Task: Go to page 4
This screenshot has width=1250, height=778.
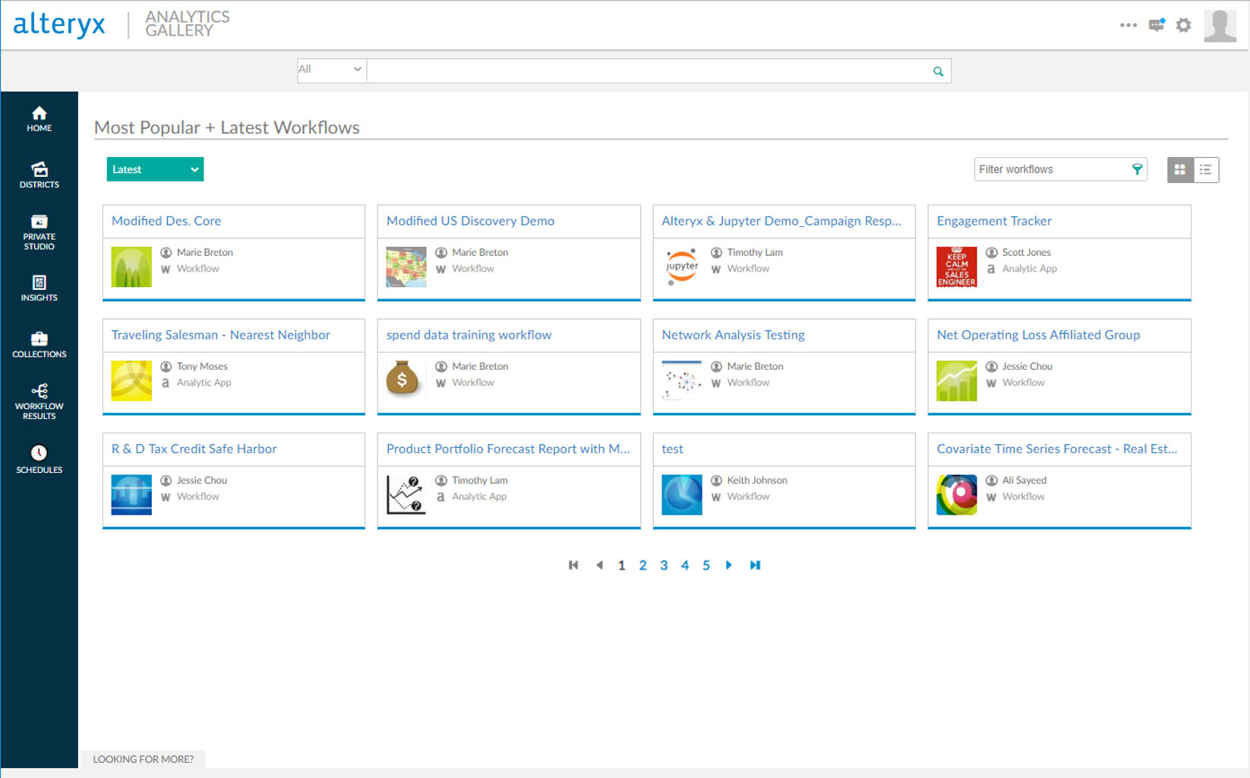Action: tap(685, 565)
